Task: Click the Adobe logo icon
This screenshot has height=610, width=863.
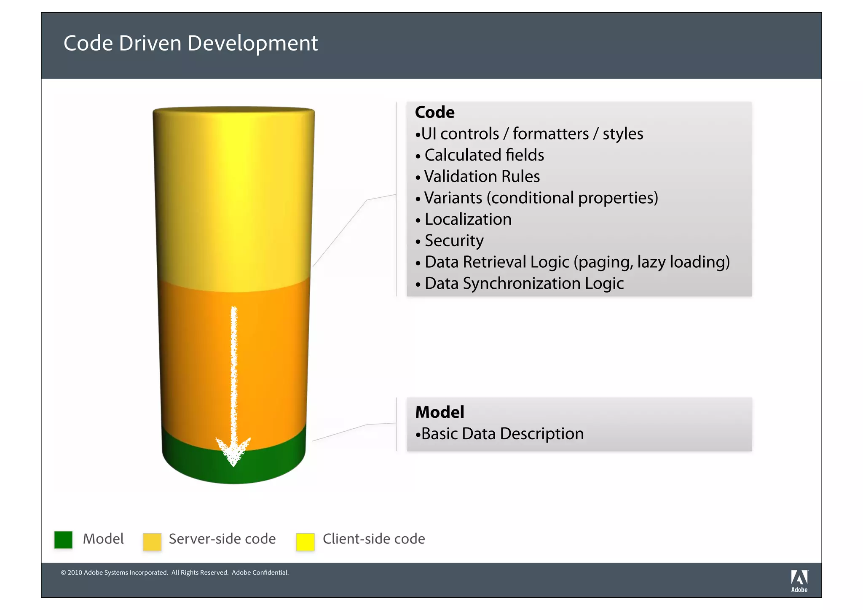Action: tap(799, 580)
